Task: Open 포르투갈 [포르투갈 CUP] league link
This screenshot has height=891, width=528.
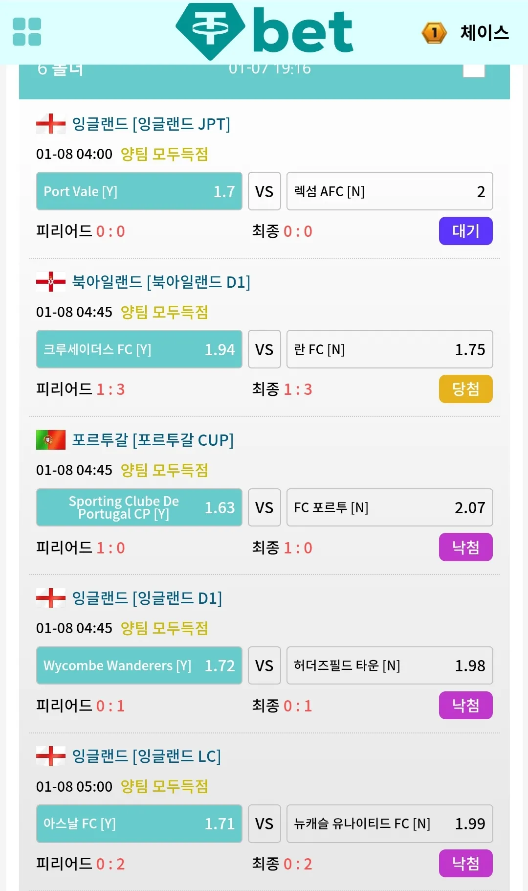Action: coord(153,440)
